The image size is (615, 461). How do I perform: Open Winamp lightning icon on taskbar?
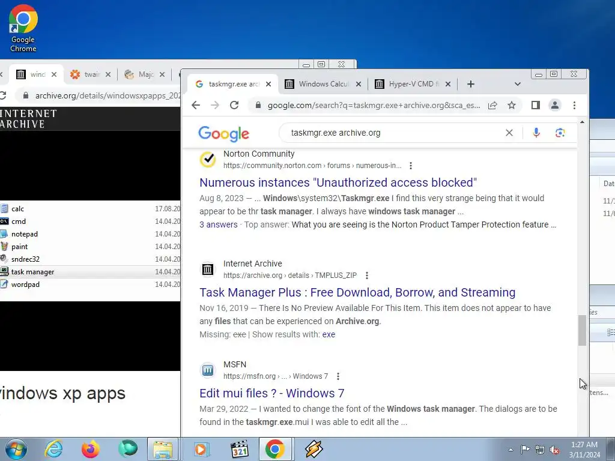point(314,449)
